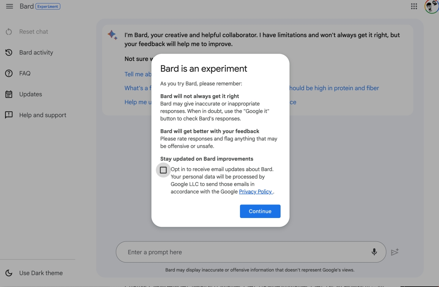Image resolution: width=439 pixels, height=287 pixels.
Task: Select Updates in the sidebar
Action: (31, 94)
